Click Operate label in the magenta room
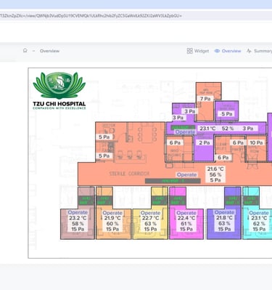The image size is (272, 290). pos(186,213)
